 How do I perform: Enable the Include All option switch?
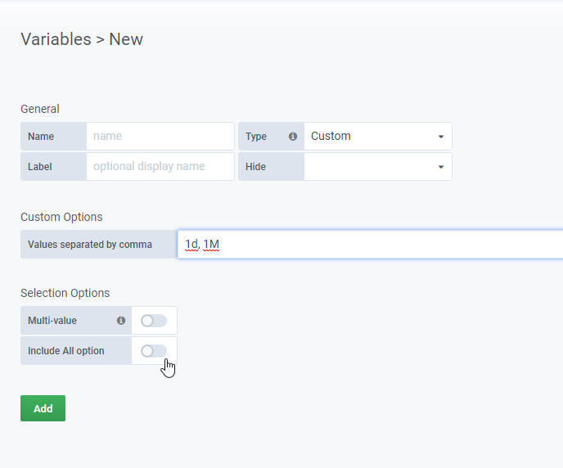coord(154,351)
